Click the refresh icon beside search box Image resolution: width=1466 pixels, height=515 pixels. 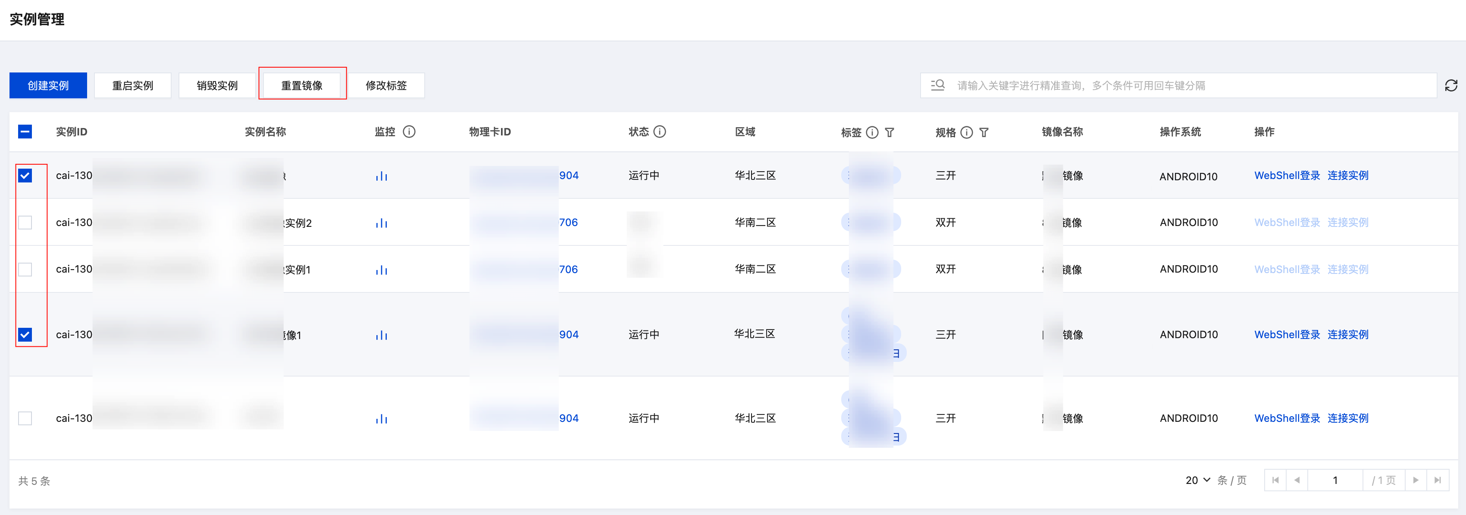point(1450,85)
